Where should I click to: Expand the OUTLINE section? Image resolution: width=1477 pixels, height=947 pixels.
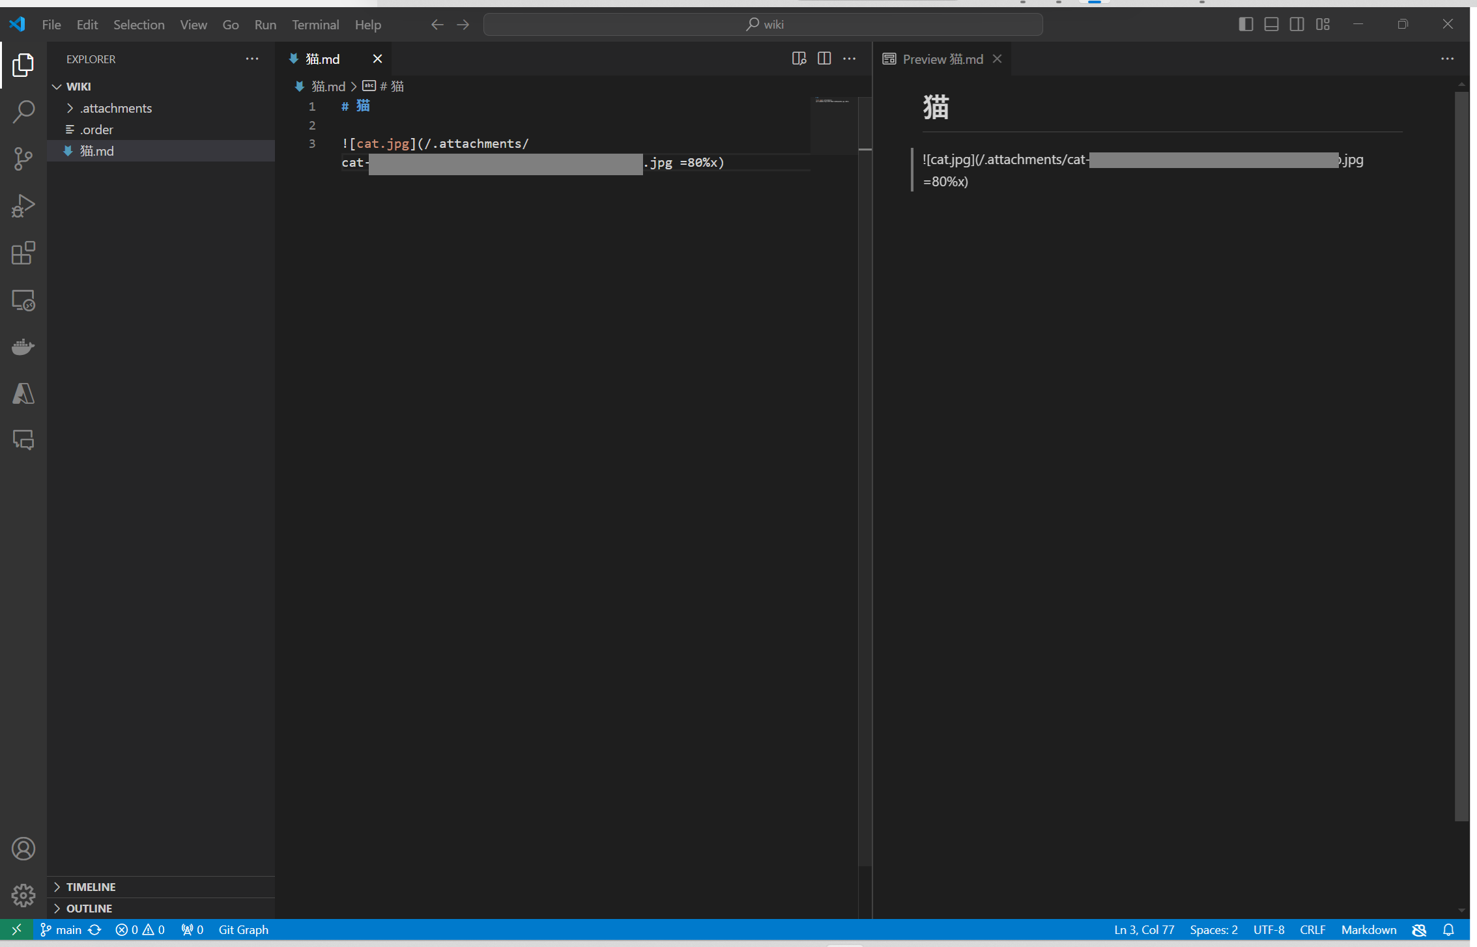coord(161,909)
